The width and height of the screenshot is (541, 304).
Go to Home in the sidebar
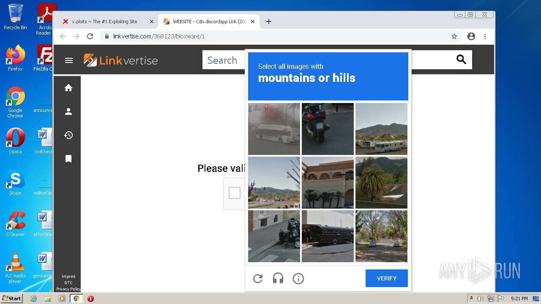68,88
